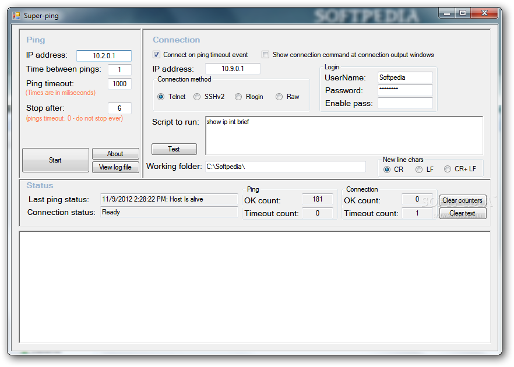Choose LF new line char option
This screenshot has width=514, height=367.
click(419, 170)
